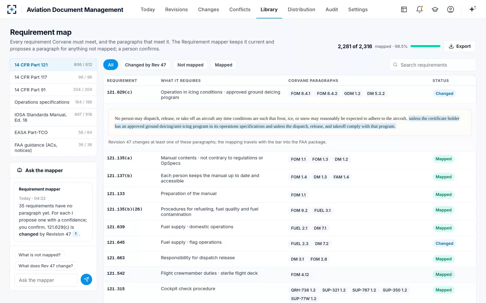Select 14 CFR Part 117 in the list
Viewport: 486px width, 303px height.
[53, 77]
